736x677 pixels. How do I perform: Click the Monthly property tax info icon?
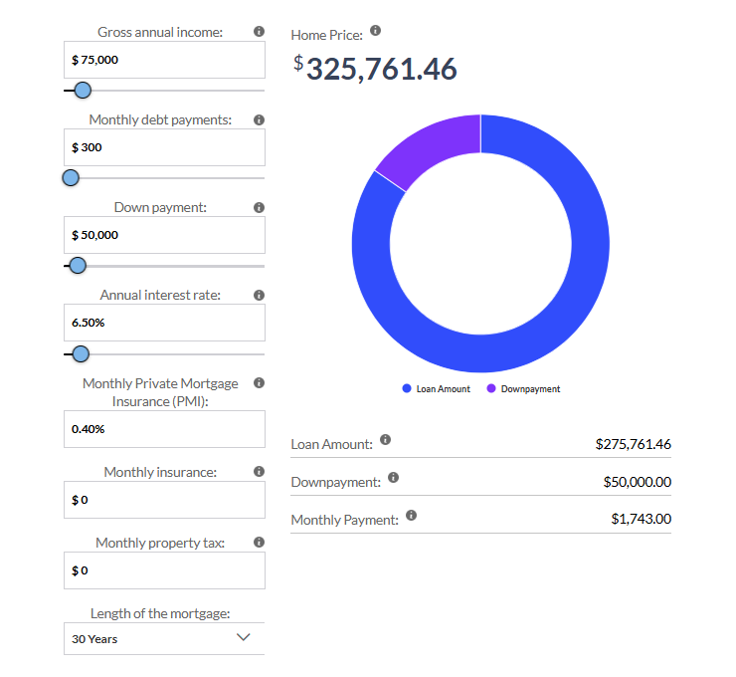click(x=259, y=543)
